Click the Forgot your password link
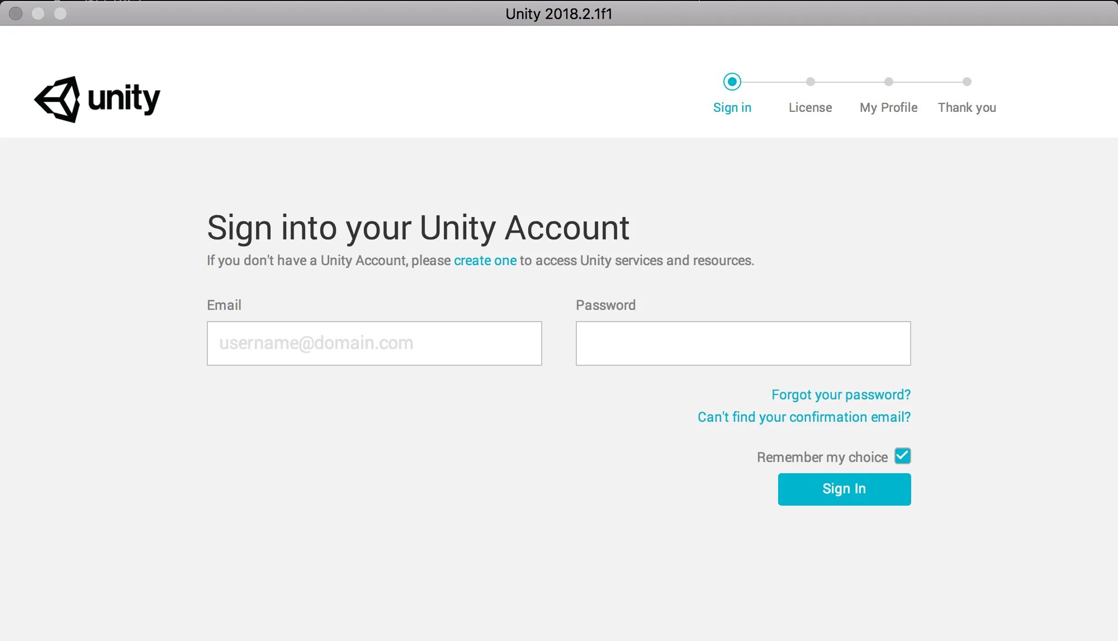1118x641 pixels. click(841, 395)
